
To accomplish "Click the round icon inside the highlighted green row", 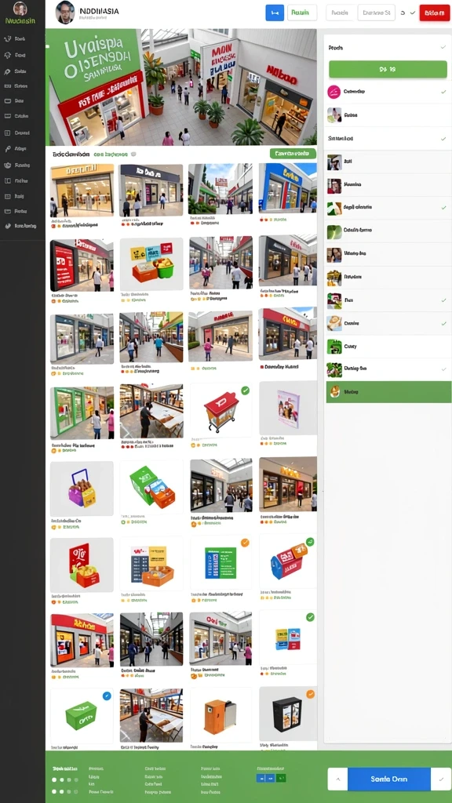I will (x=334, y=392).
